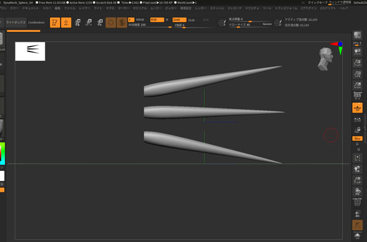Screen dimensions: 367x242
Task: Click the Zoom canvas magnifier icon
Action: click(357, 63)
